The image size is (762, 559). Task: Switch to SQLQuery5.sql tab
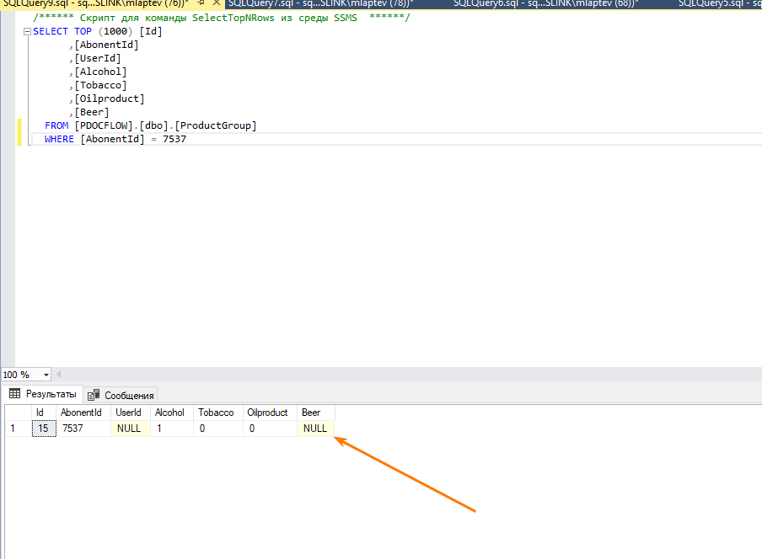tap(720, 3)
